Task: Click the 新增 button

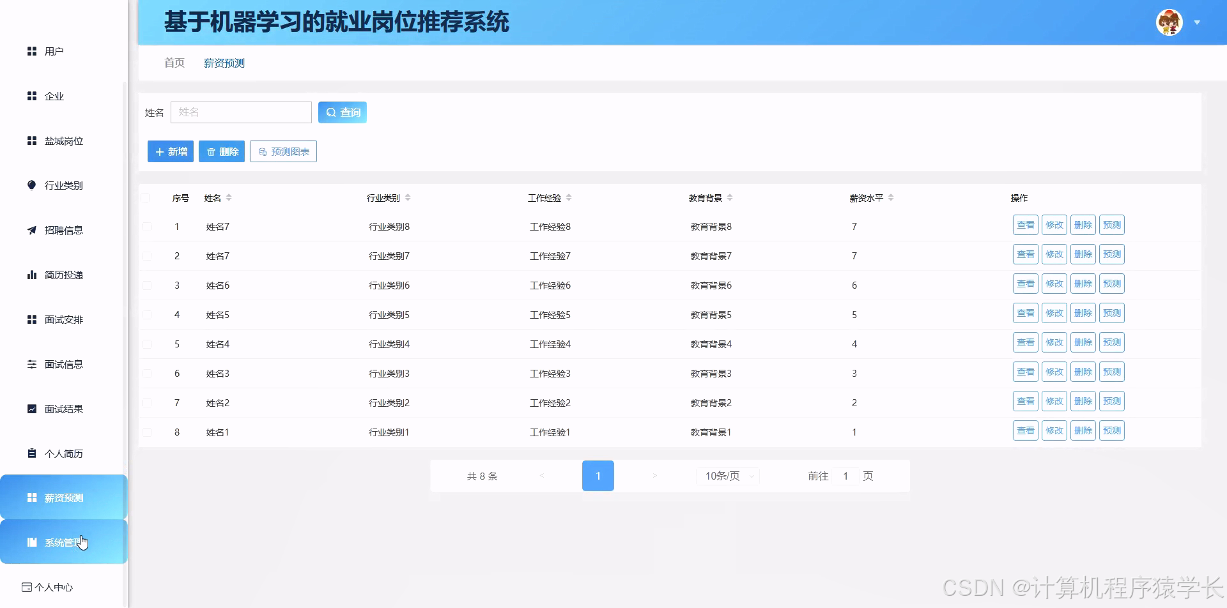Action: (170, 151)
